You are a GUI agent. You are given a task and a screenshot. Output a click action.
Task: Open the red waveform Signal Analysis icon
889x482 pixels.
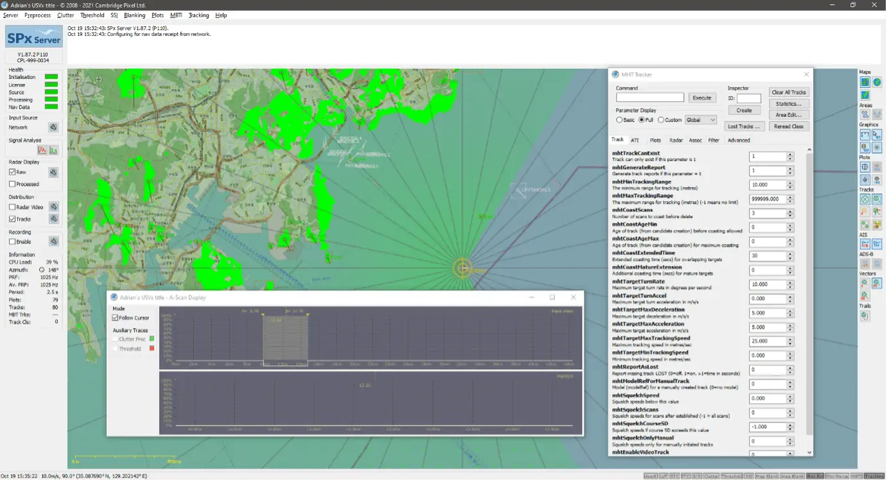(x=42, y=150)
